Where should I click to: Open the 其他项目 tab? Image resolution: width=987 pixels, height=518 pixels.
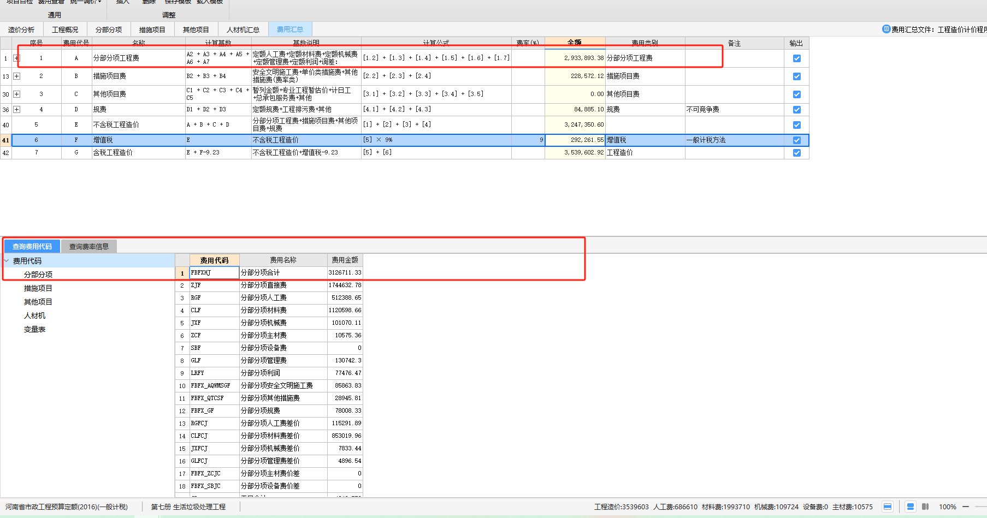(196, 29)
